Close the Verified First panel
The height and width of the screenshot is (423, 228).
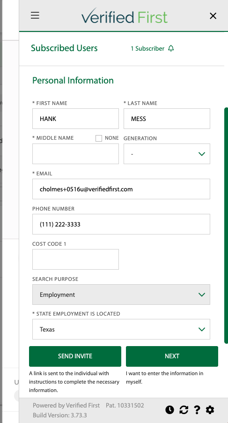pyautogui.click(x=213, y=16)
